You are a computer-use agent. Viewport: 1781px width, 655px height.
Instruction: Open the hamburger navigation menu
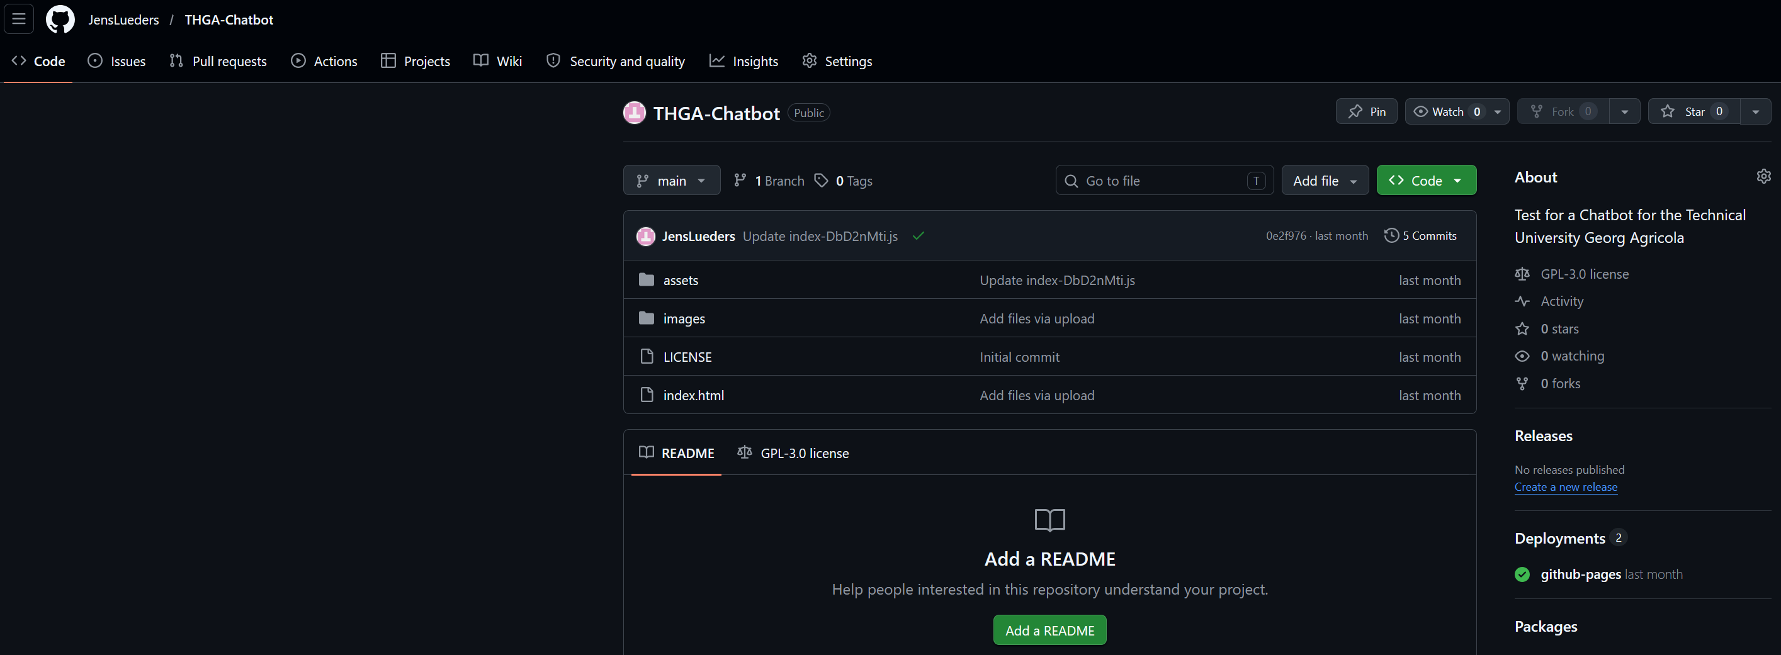coord(19,20)
